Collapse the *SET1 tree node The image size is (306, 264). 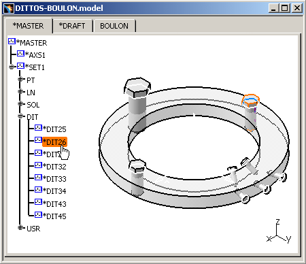pos(12,67)
